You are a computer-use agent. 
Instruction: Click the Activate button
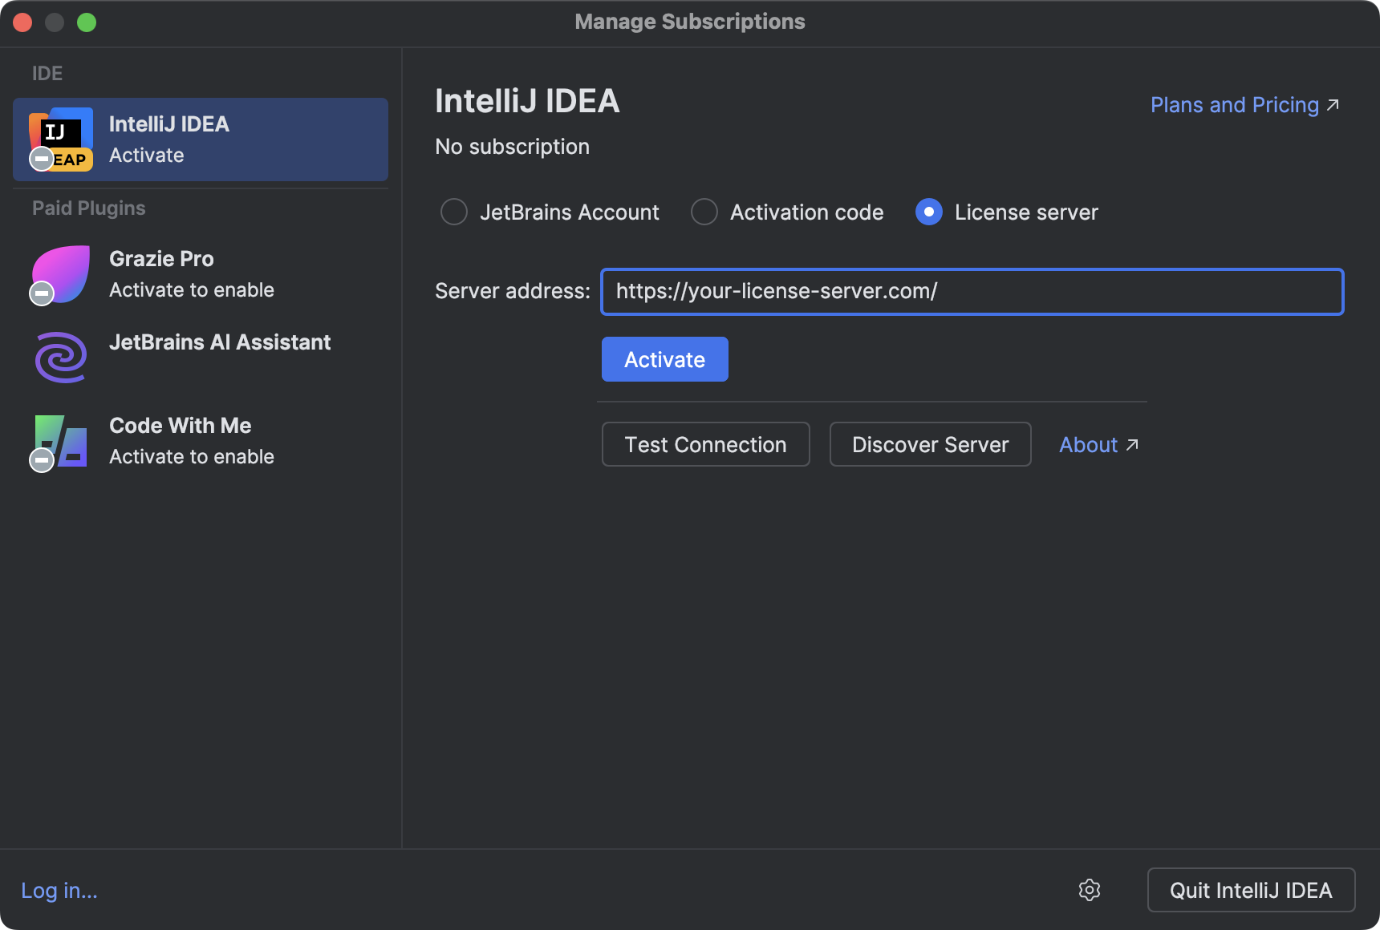(664, 359)
